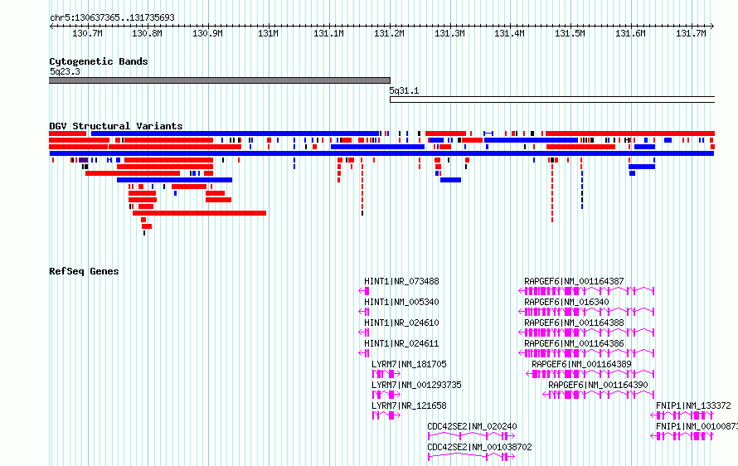Select the gene model under CDC42SE2|NM_020240
738x466 pixels.
point(471,436)
